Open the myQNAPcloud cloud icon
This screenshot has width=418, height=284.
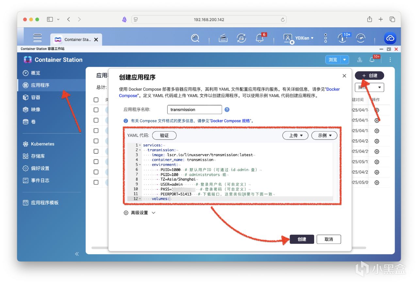pyautogui.click(x=390, y=38)
